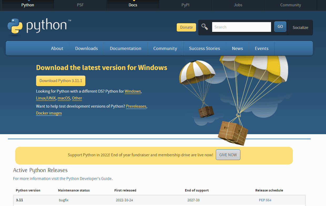Click the 3.11 version cell
The width and height of the screenshot is (326, 206).
19,200
